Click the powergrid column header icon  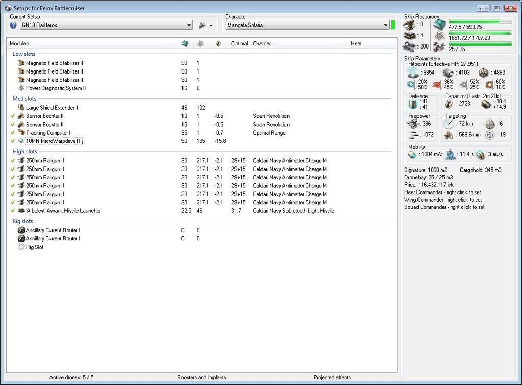point(201,44)
